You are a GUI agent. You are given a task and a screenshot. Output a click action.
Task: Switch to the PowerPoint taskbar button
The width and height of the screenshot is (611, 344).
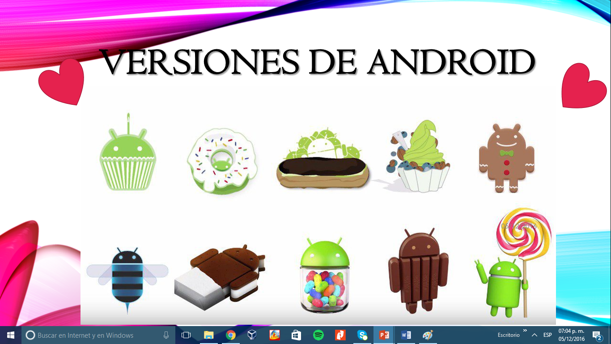coord(384,335)
